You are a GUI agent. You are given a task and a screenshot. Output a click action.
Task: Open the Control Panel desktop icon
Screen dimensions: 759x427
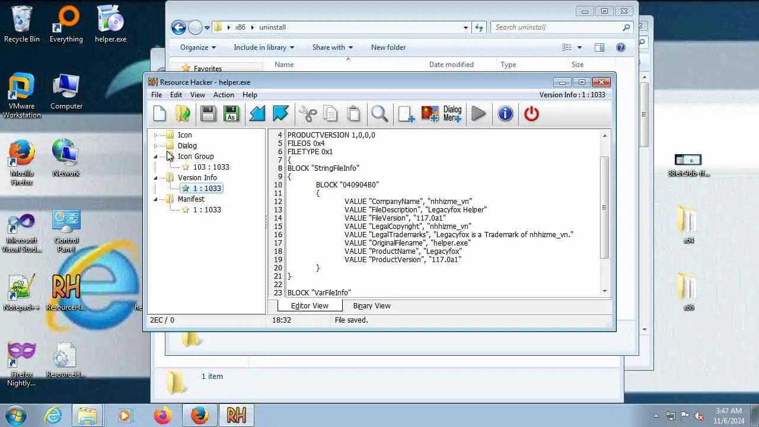click(66, 230)
